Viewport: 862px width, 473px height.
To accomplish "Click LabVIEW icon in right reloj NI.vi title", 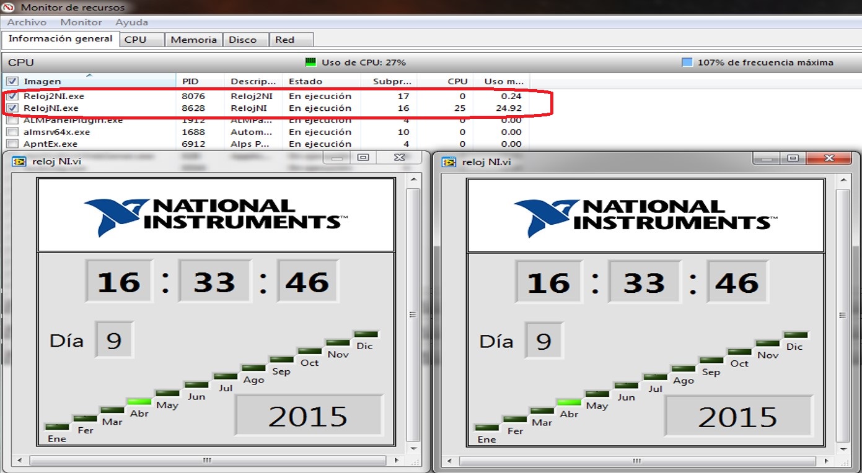I will point(449,162).
